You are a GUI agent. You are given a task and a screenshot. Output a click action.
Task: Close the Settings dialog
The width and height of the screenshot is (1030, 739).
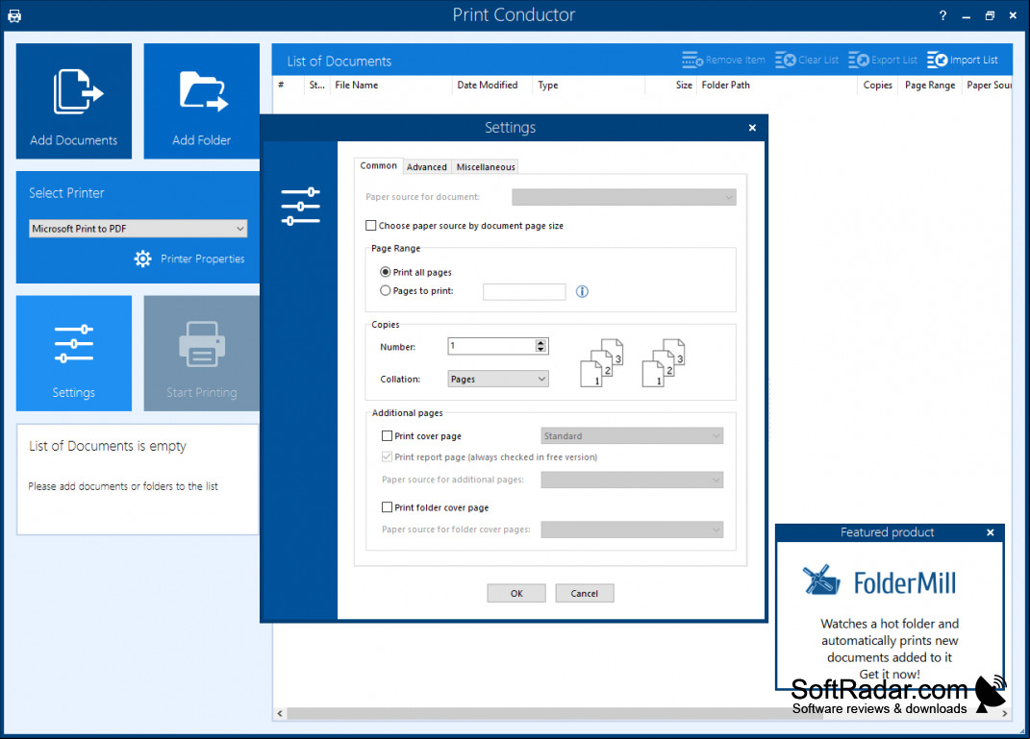(752, 128)
